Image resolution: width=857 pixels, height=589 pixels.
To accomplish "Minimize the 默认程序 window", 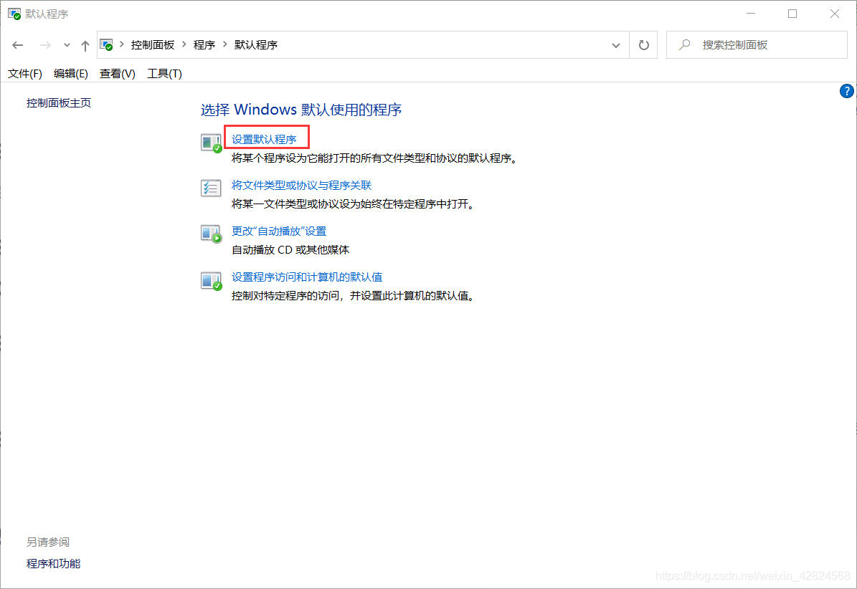I will click(x=751, y=14).
